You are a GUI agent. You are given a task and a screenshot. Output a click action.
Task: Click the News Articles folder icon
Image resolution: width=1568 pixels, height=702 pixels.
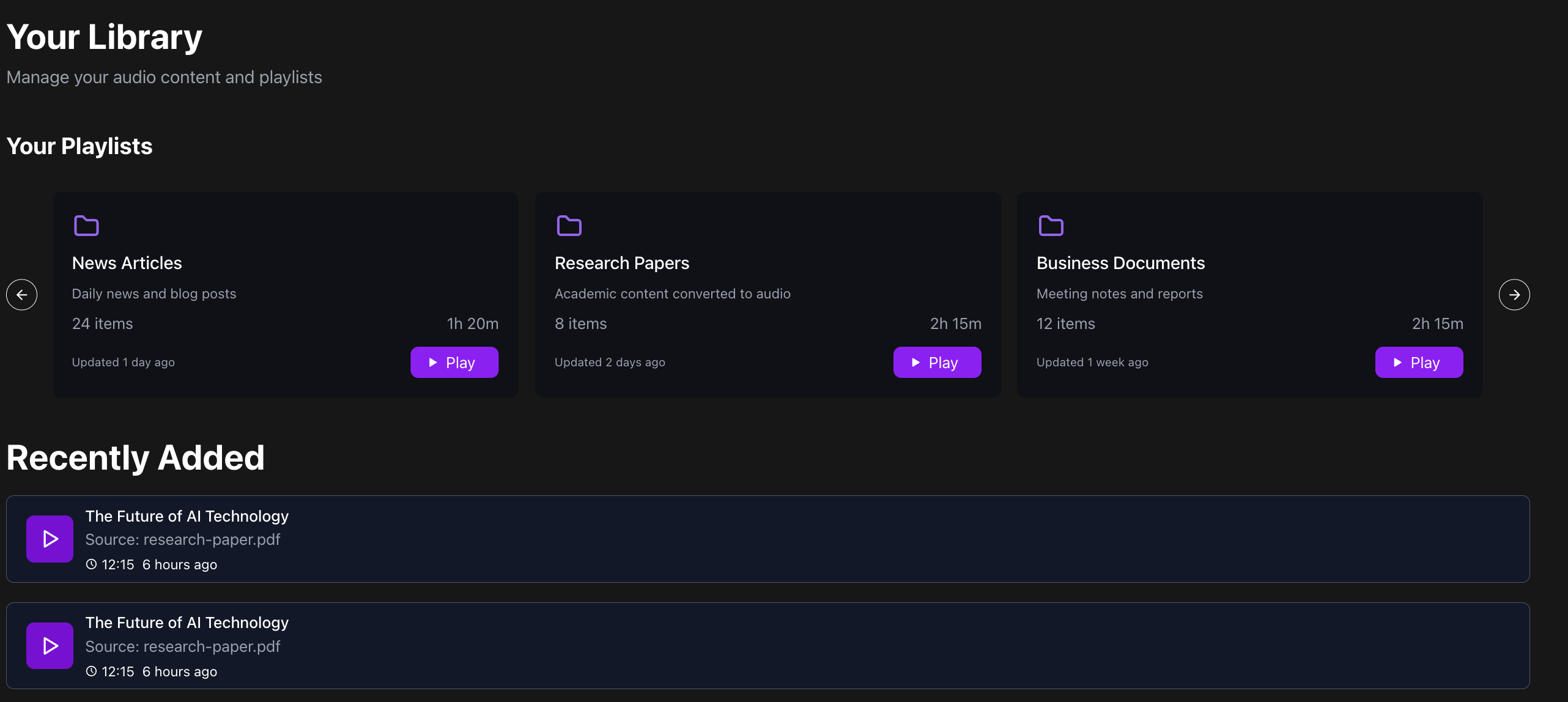coord(86,226)
